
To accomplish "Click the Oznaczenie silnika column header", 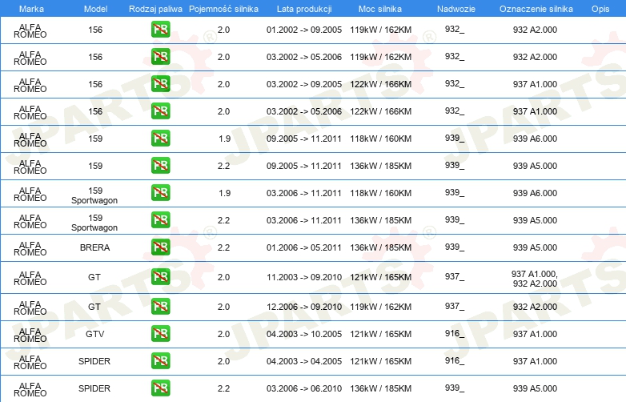I will tap(536, 9).
